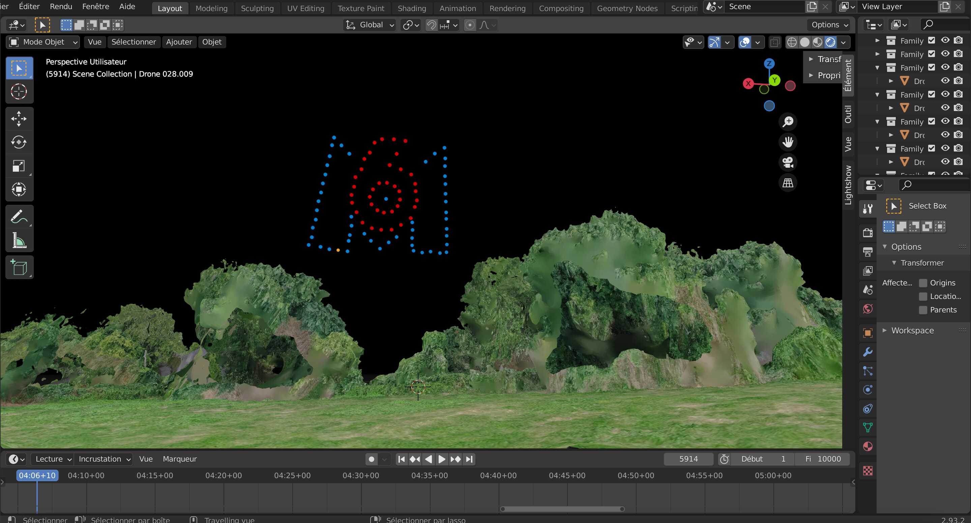The width and height of the screenshot is (971, 523).
Task: Play the animation forward
Action: 442,459
